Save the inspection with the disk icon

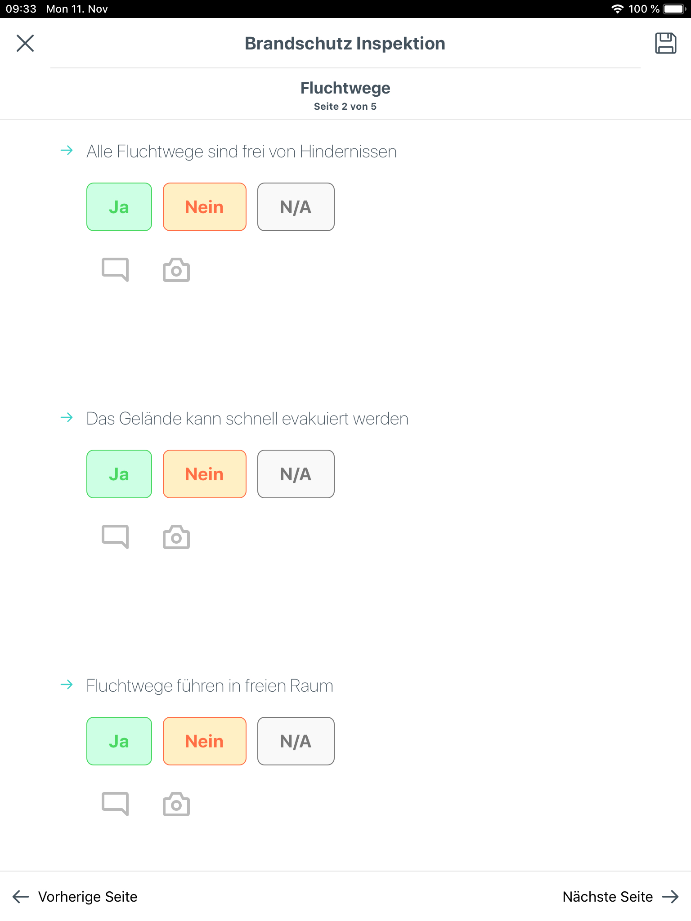[x=665, y=43]
